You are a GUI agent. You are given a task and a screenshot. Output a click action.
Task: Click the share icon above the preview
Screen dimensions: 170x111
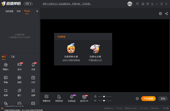pyautogui.click(x=166, y=13)
